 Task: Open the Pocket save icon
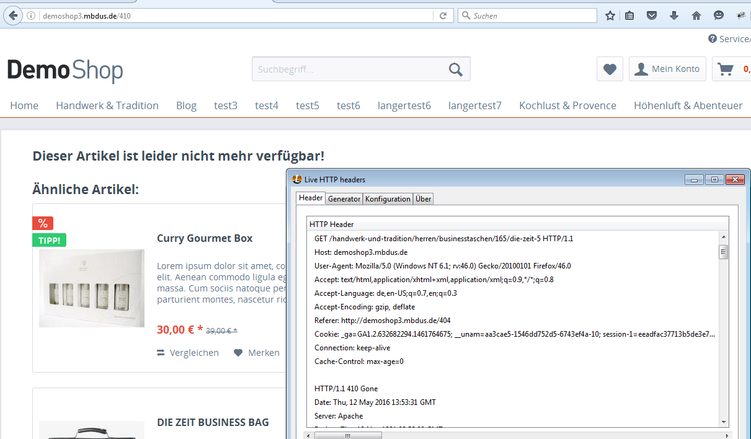pos(652,16)
